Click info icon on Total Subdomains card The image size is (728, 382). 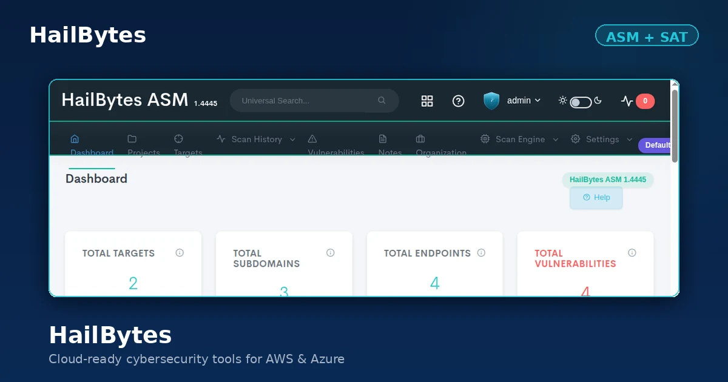point(331,253)
